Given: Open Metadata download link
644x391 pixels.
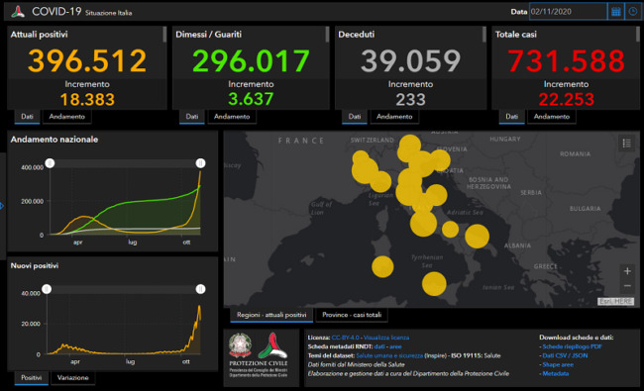Looking at the screenshot, I should tap(555, 374).
